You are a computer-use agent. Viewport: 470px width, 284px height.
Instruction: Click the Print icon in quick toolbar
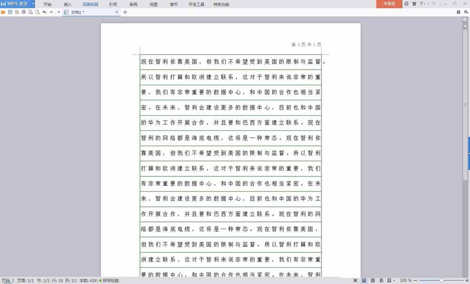pyautogui.click(x=23, y=12)
